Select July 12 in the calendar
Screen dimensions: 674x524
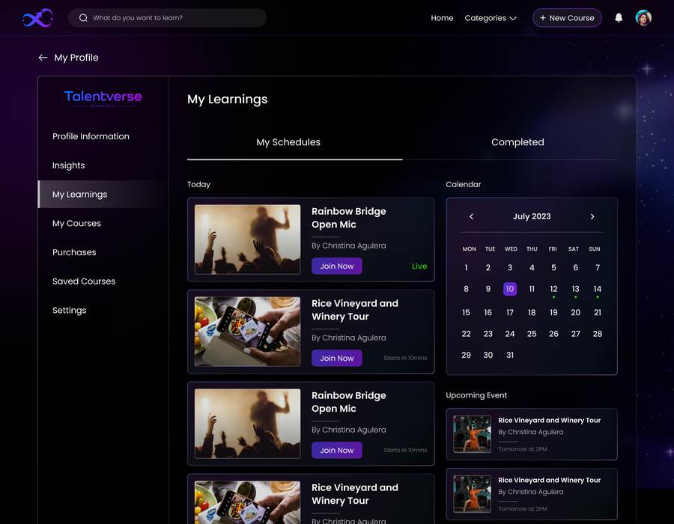coord(553,289)
